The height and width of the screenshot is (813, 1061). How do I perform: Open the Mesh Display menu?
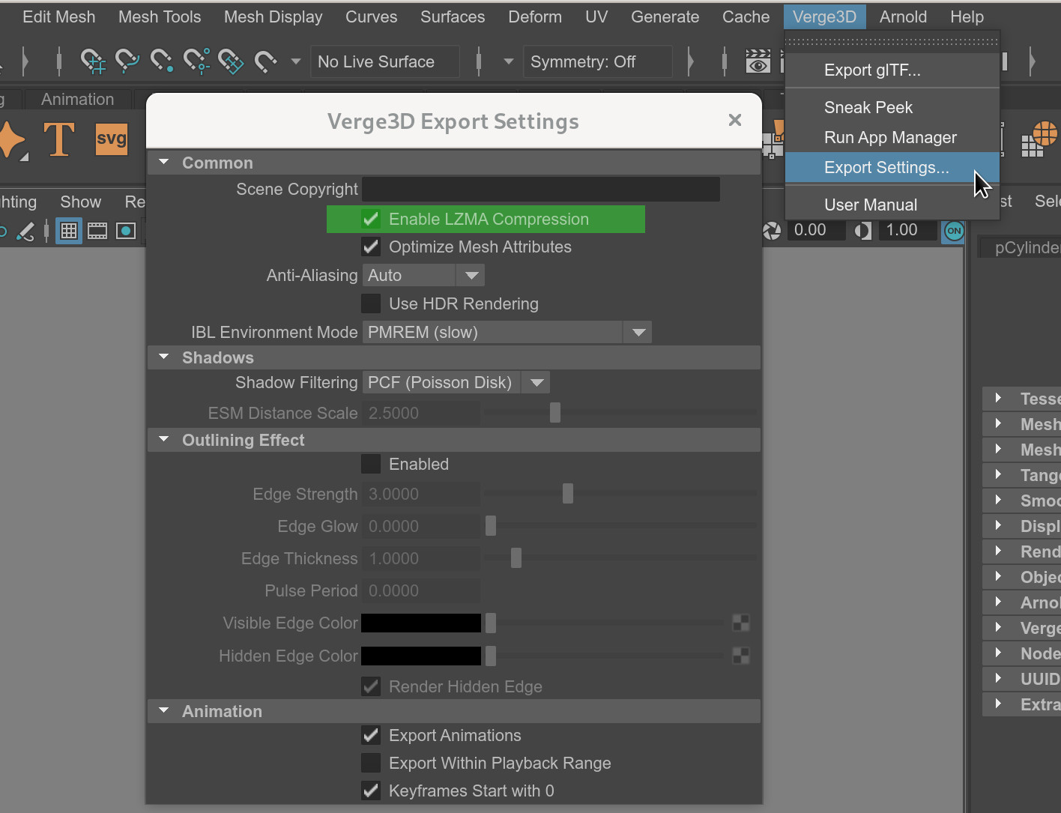click(273, 16)
